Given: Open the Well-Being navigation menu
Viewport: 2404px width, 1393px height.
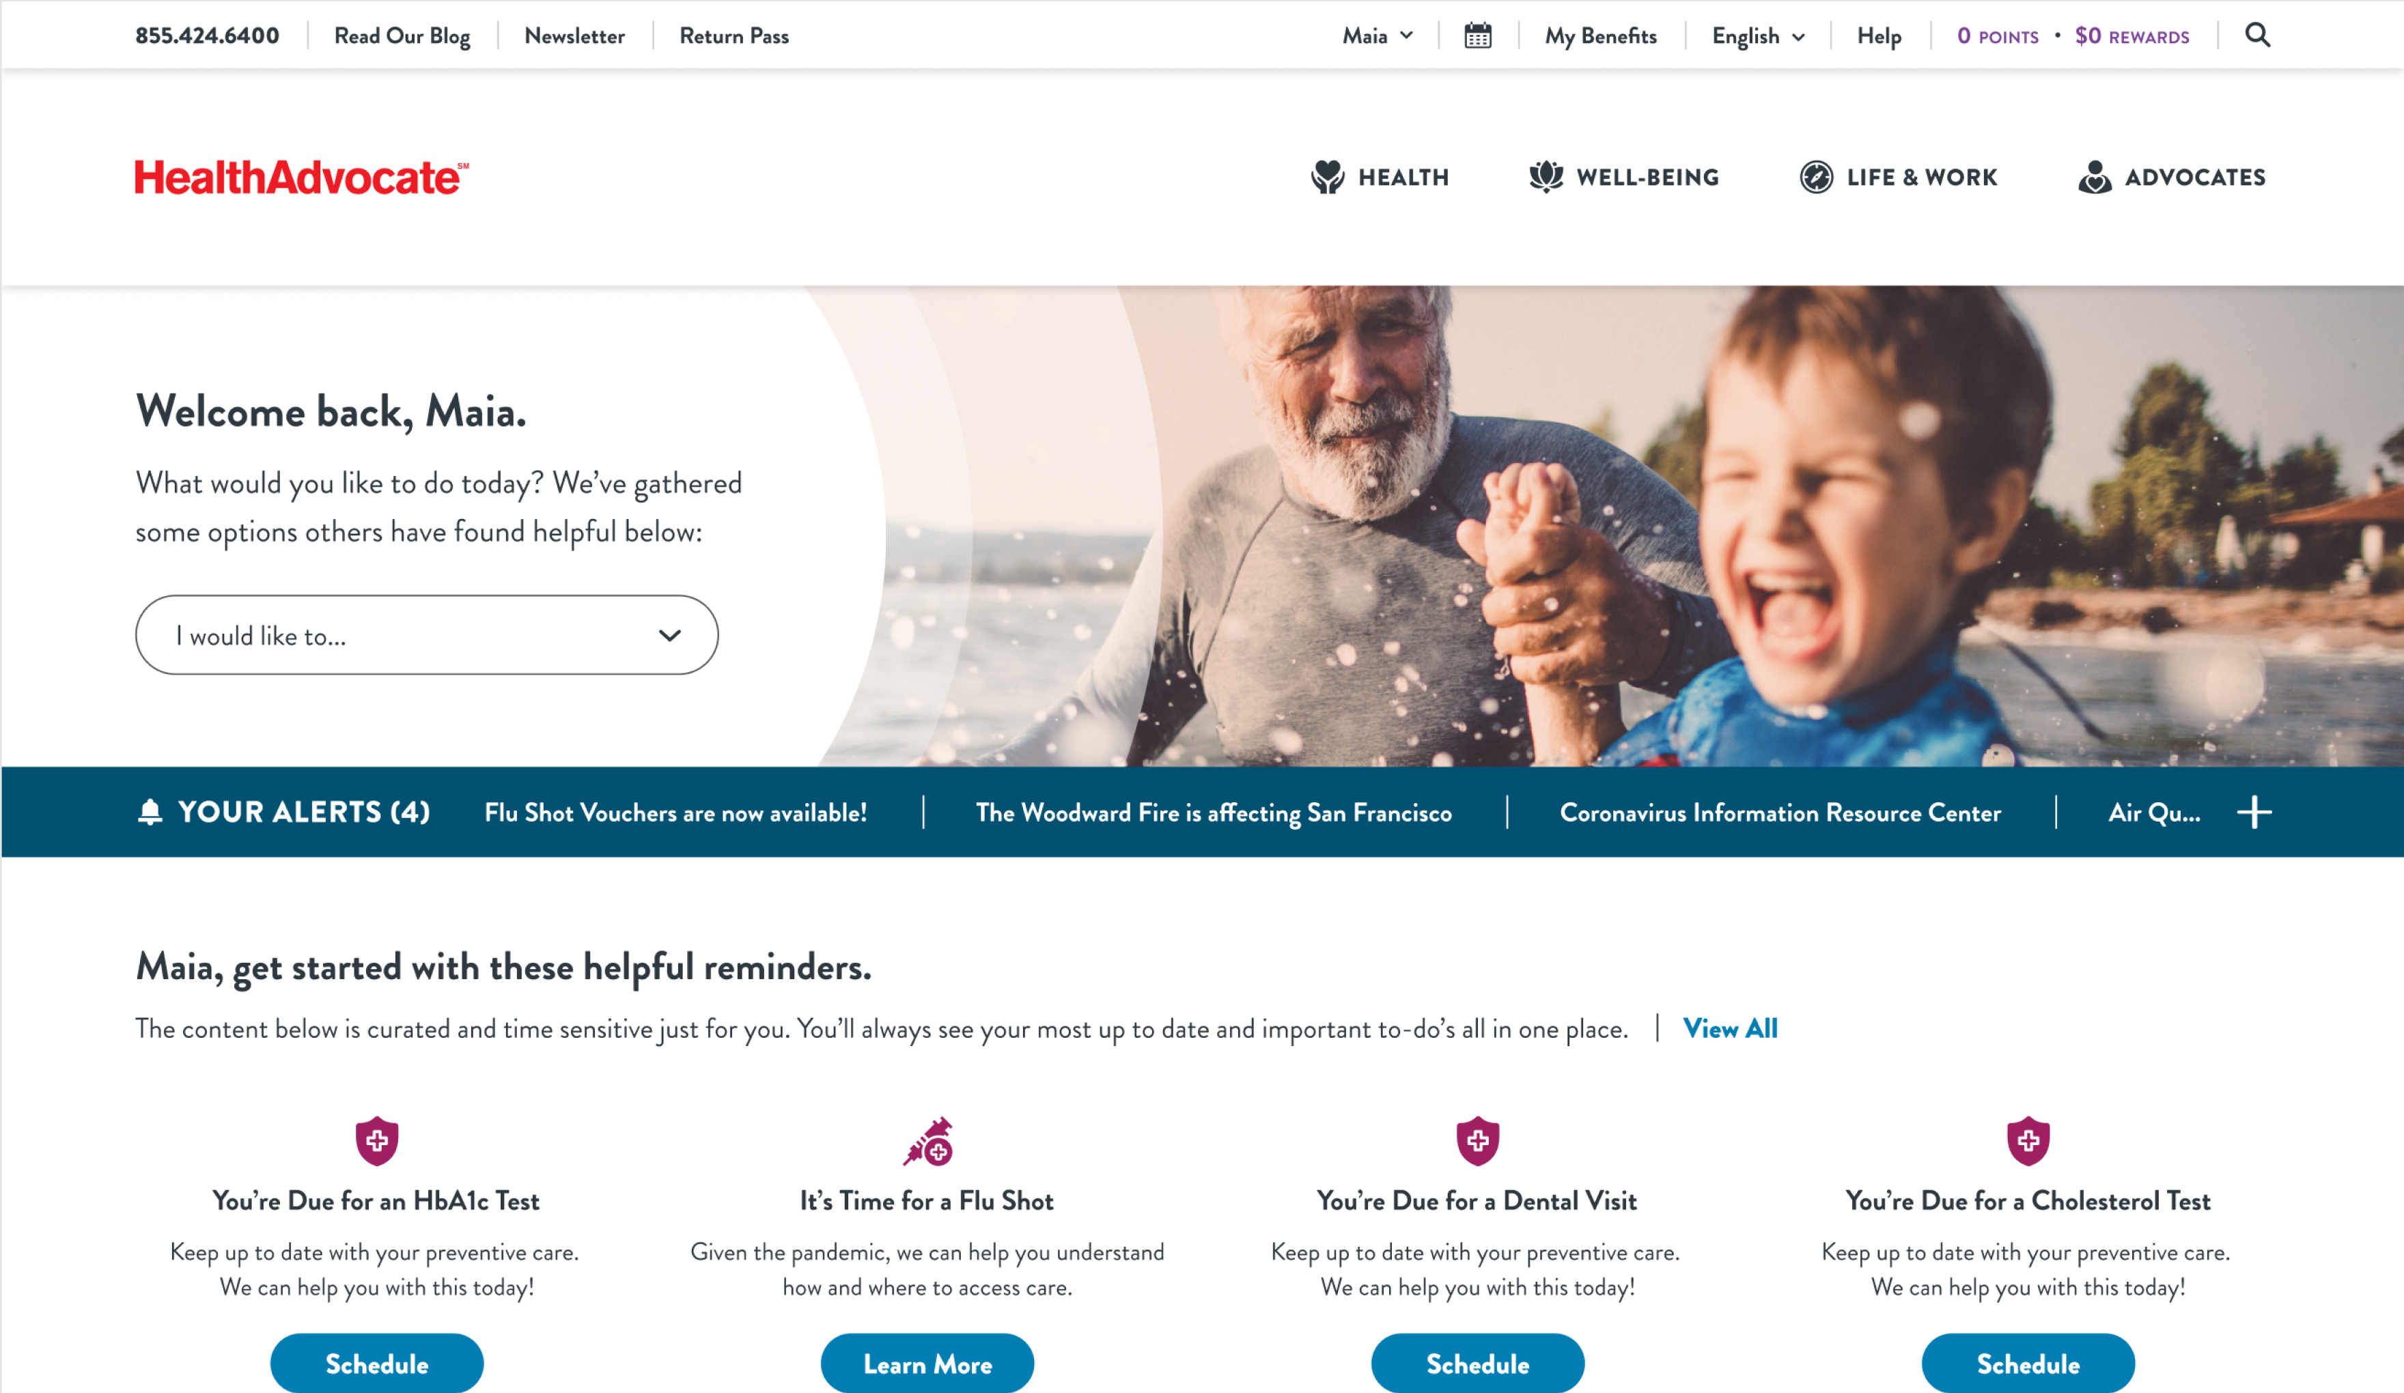Looking at the screenshot, I should [x=1625, y=178].
